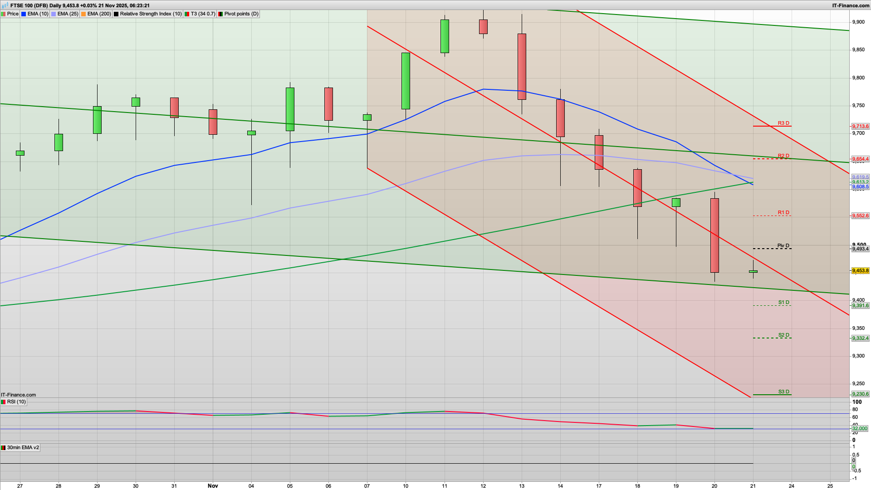Toggle the RSI (10) legend in the lower panel
This screenshot has width=871, height=490.
coord(17,402)
